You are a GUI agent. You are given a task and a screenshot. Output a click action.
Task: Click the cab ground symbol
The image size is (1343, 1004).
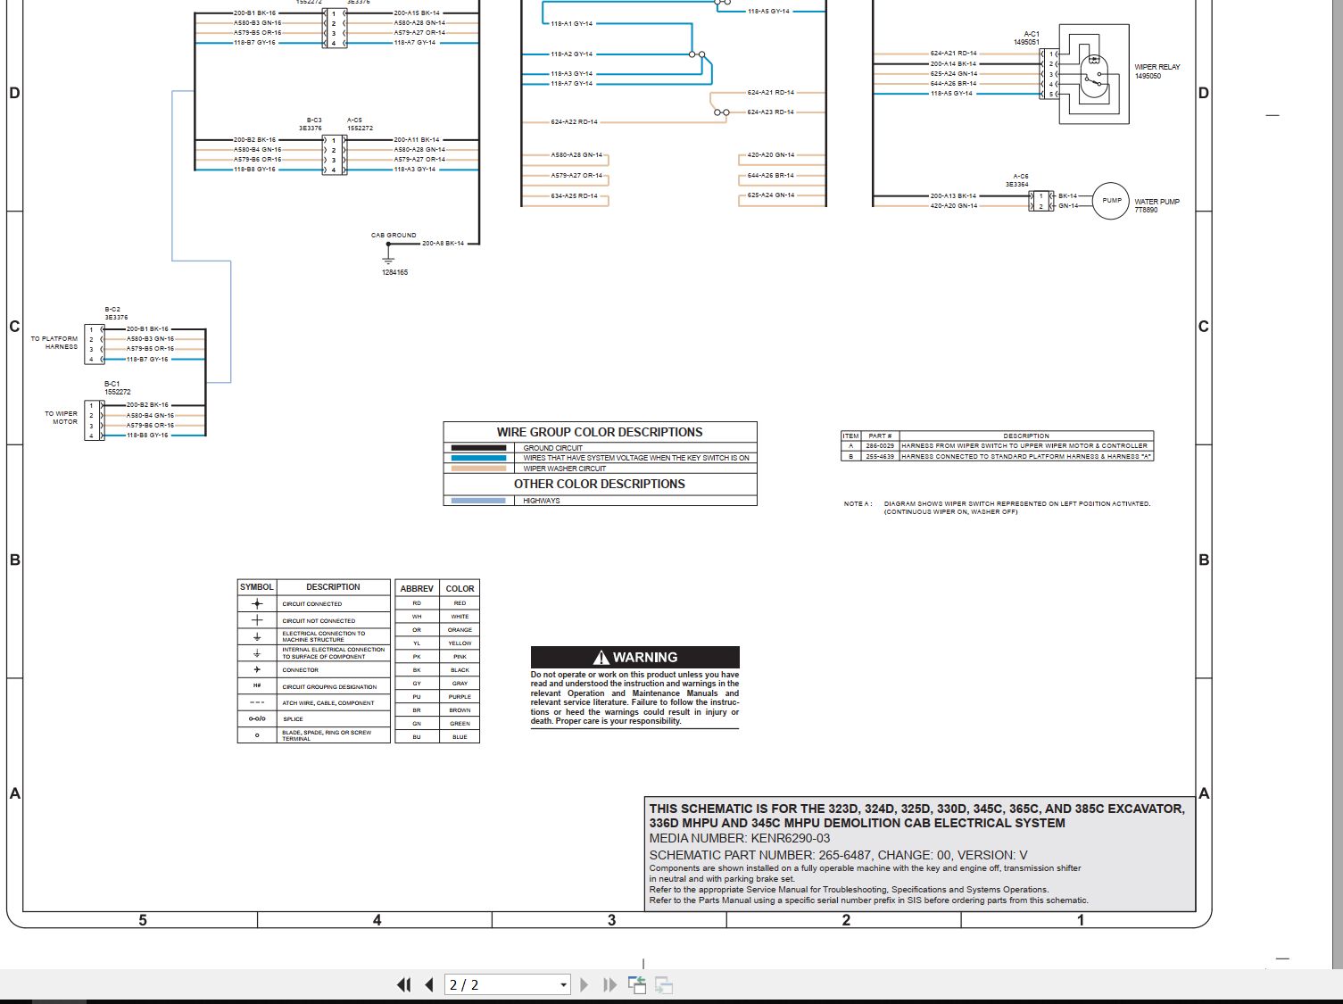click(388, 257)
